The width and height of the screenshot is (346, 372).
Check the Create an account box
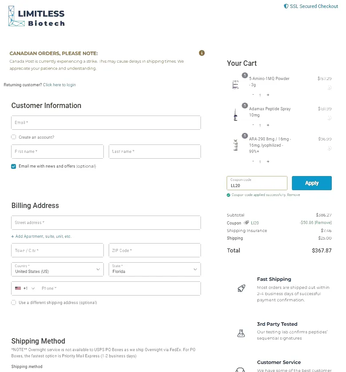(x=13, y=137)
